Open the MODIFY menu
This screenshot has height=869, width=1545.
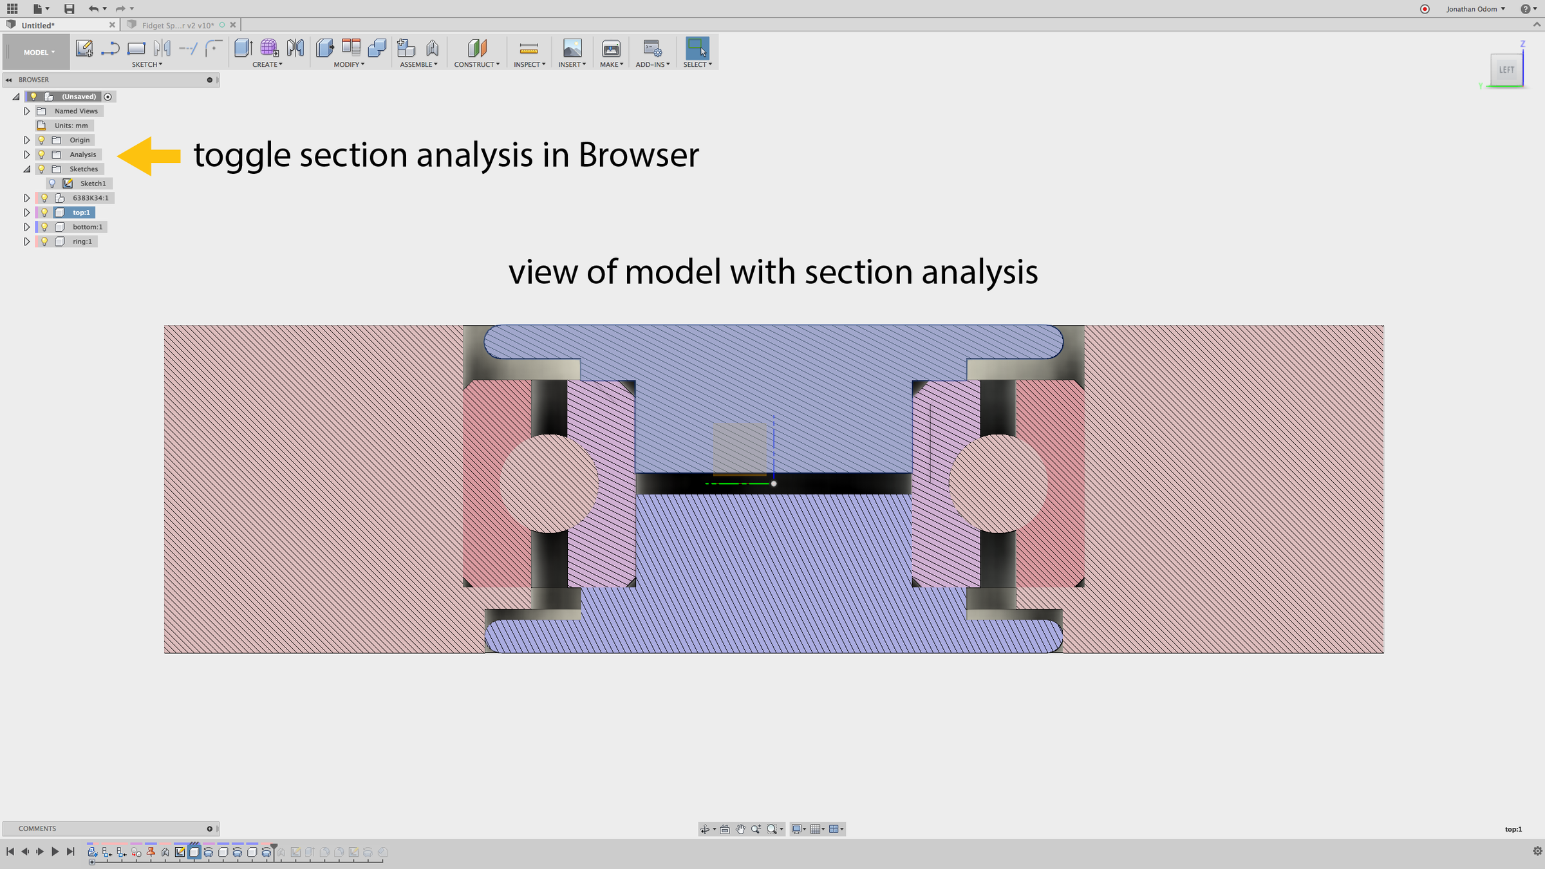[x=349, y=64]
